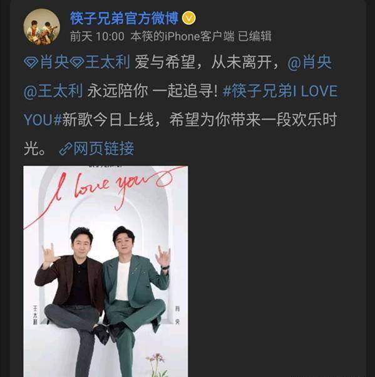This screenshot has height=377, width=375.
Task: Open the 筷子兄弟 profile avatar
Action: (x=41, y=27)
